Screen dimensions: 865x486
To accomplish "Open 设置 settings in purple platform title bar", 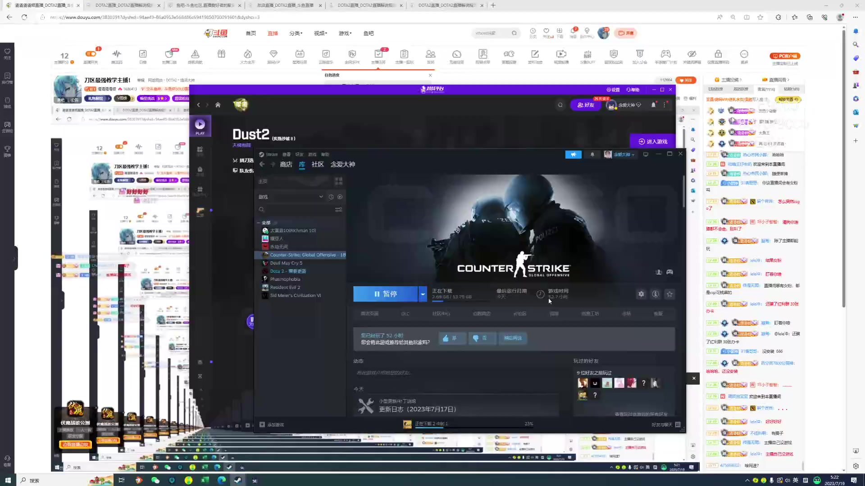I will point(613,90).
